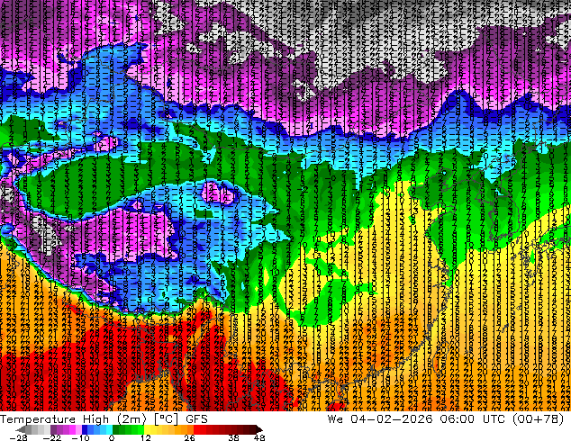
Task: Click the '48' legend value
Action: coord(259,437)
